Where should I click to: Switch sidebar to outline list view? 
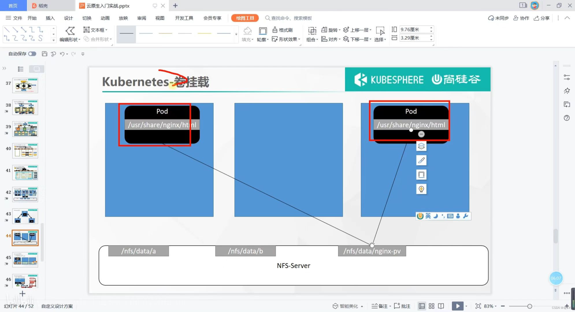[21, 69]
